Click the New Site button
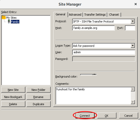Image resolution: width=140 pixels, height=120 pixels. (x=13, y=90)
